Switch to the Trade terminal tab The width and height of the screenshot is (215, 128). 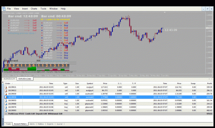8,124
